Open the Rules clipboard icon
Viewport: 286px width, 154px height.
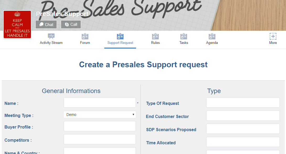click(x=155, y=36)
